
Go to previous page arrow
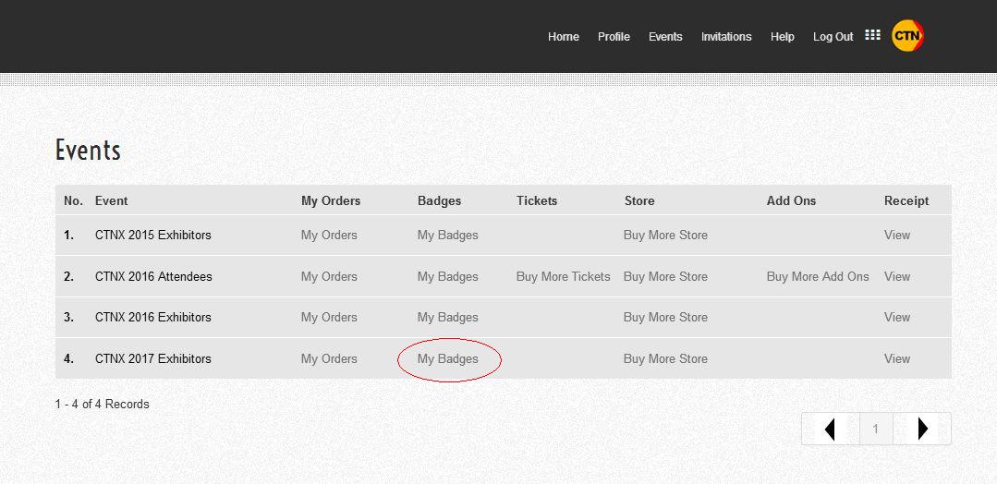pos(830,429)
